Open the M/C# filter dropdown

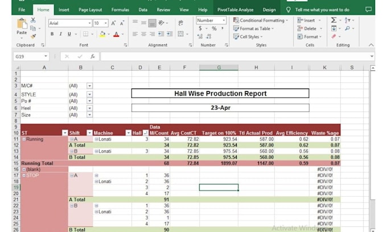click(x=89, y=86)
